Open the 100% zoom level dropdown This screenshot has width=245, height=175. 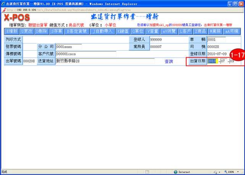pyautogui.click(x=233, y=172)
